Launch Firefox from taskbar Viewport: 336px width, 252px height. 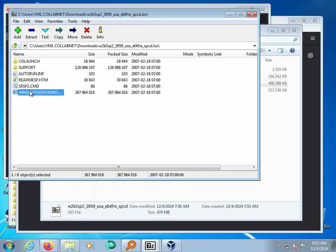[49, 245]
